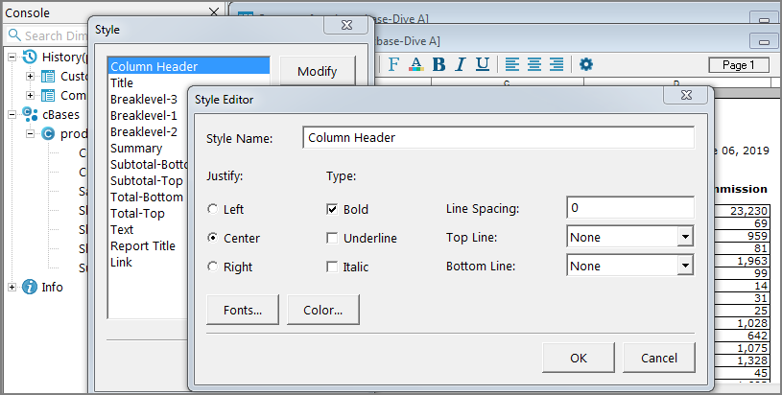Click OK in Style Editor
This screenshot has height=395, width=782.
tap(579, 358)
